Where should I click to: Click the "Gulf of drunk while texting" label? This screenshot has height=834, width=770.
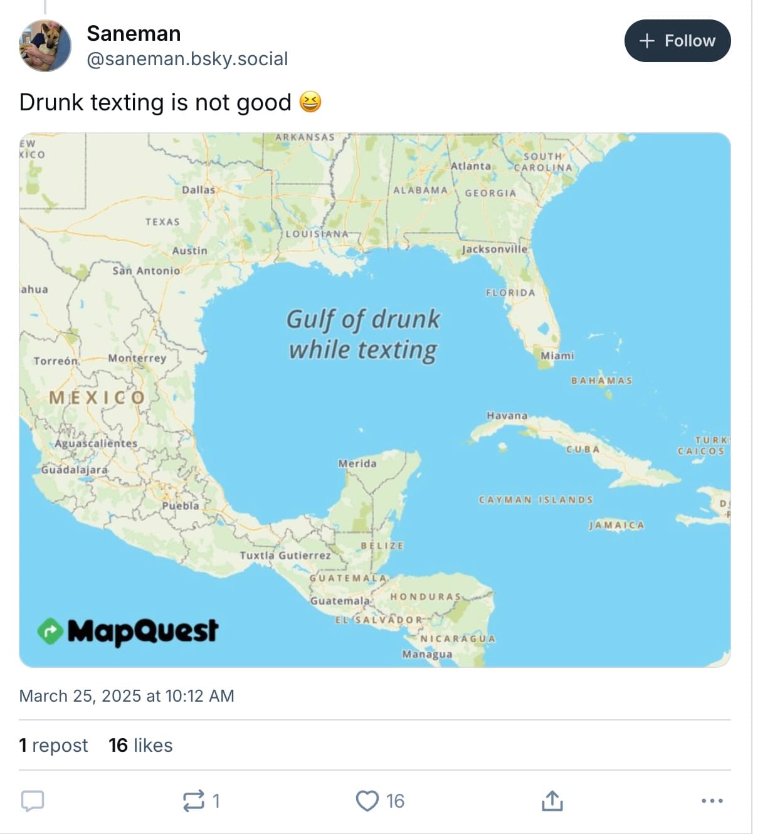(x=363, y=334)
